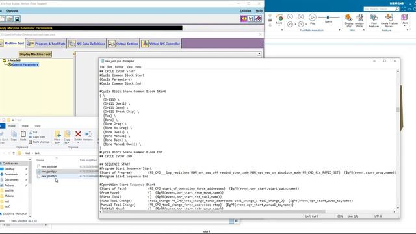The image size is (416, 234).
Task: Click the NX command finder search field
Action: (379, 9)
